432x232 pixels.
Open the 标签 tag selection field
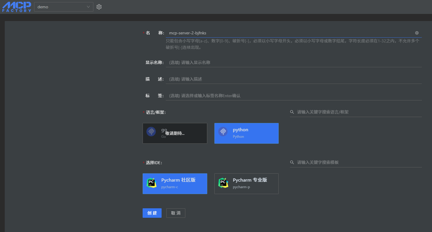[294, 96]
